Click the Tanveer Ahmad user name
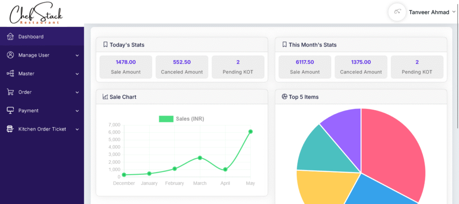 (x=429, y=12)
